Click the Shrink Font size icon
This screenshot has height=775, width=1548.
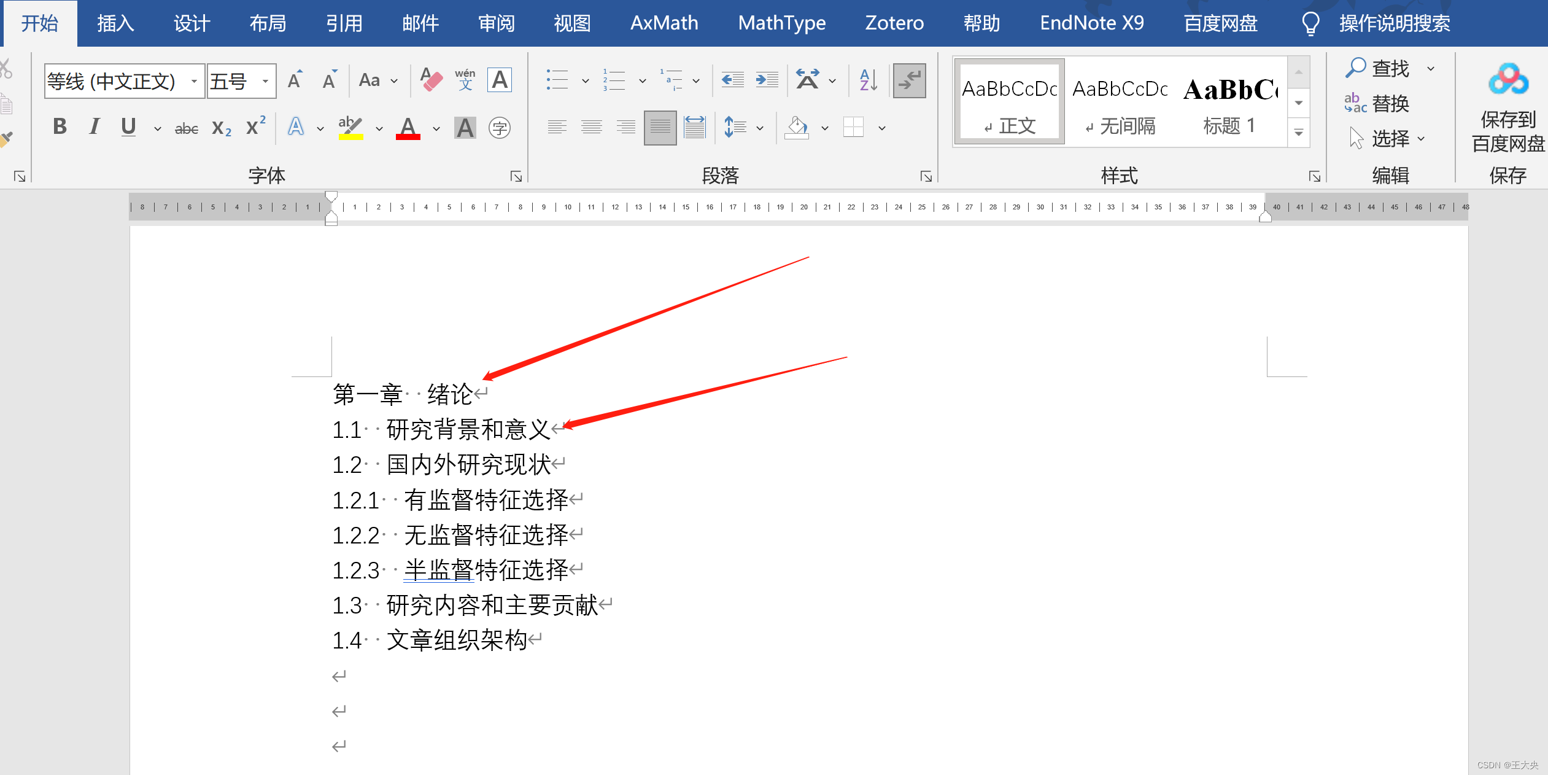(330, 80)
